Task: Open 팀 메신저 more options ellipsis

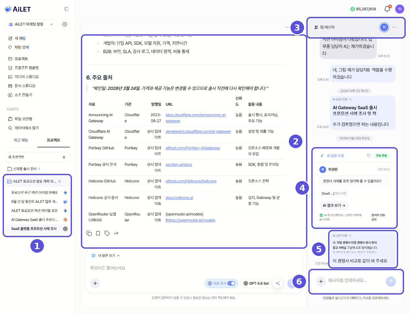Action: click(394, 27)
